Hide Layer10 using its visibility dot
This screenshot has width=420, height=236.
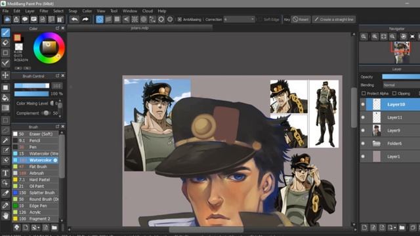(x=363, y=104)
